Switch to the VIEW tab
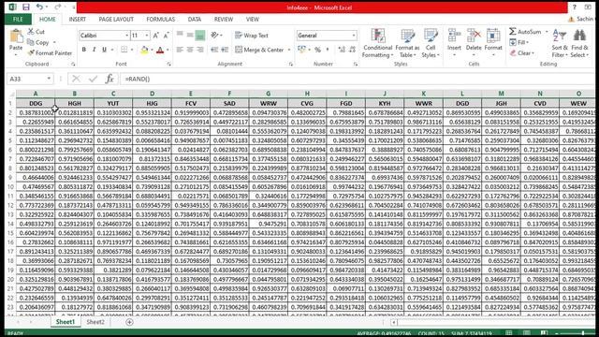 coord(252,19)
